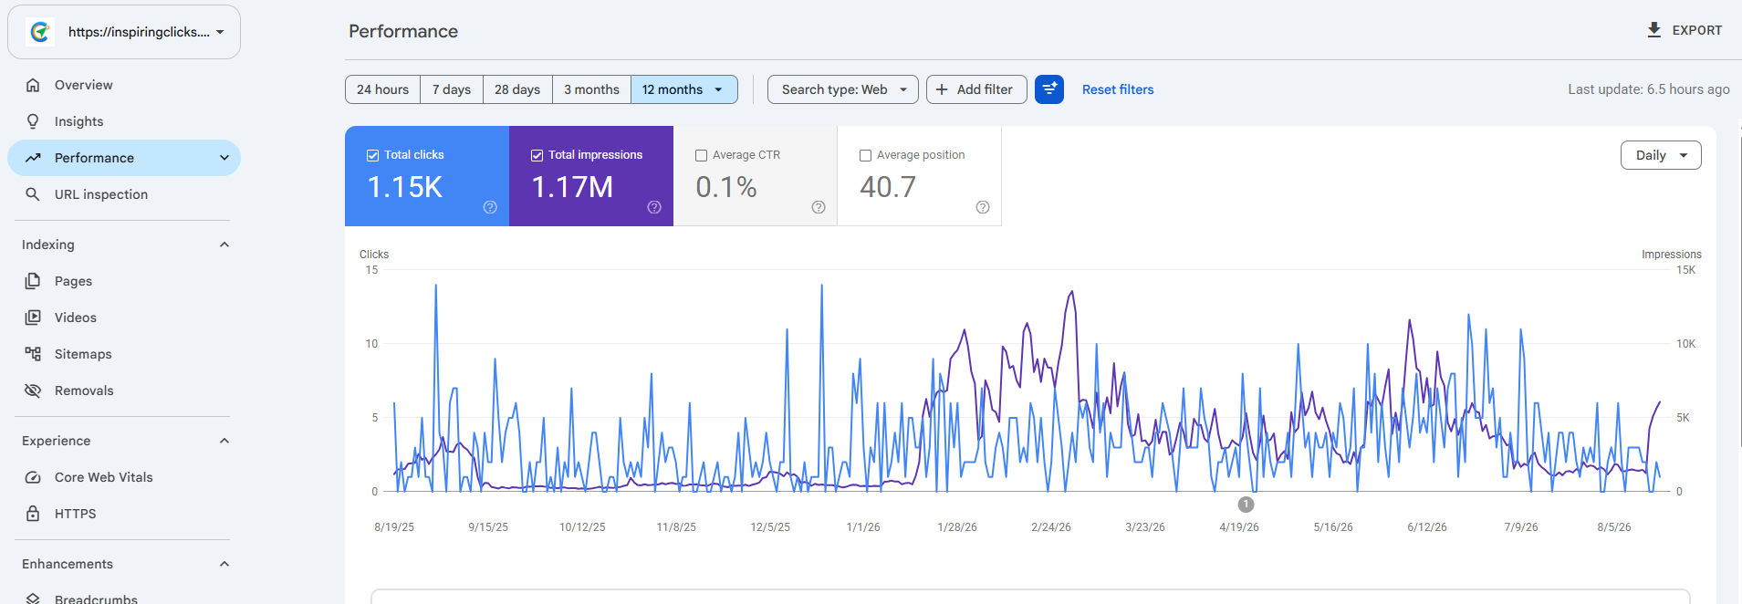
Task: Click the Insights lightbulb icon
Action: [33, 121]
